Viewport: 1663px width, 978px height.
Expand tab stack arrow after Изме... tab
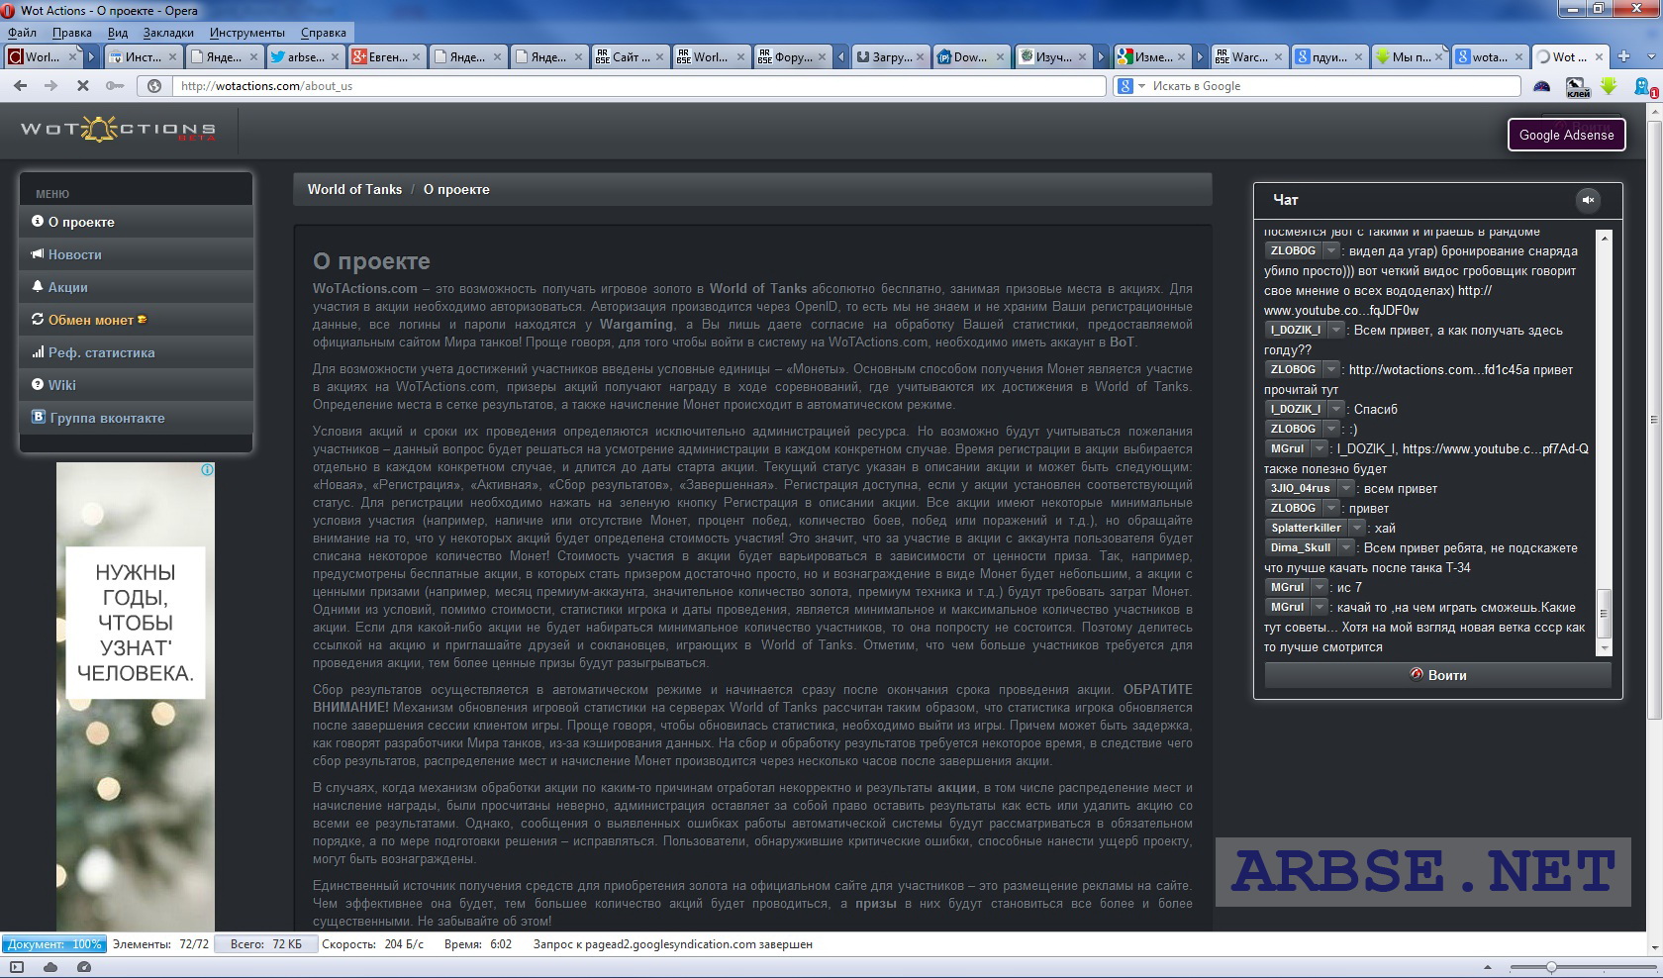point(1200,57)
